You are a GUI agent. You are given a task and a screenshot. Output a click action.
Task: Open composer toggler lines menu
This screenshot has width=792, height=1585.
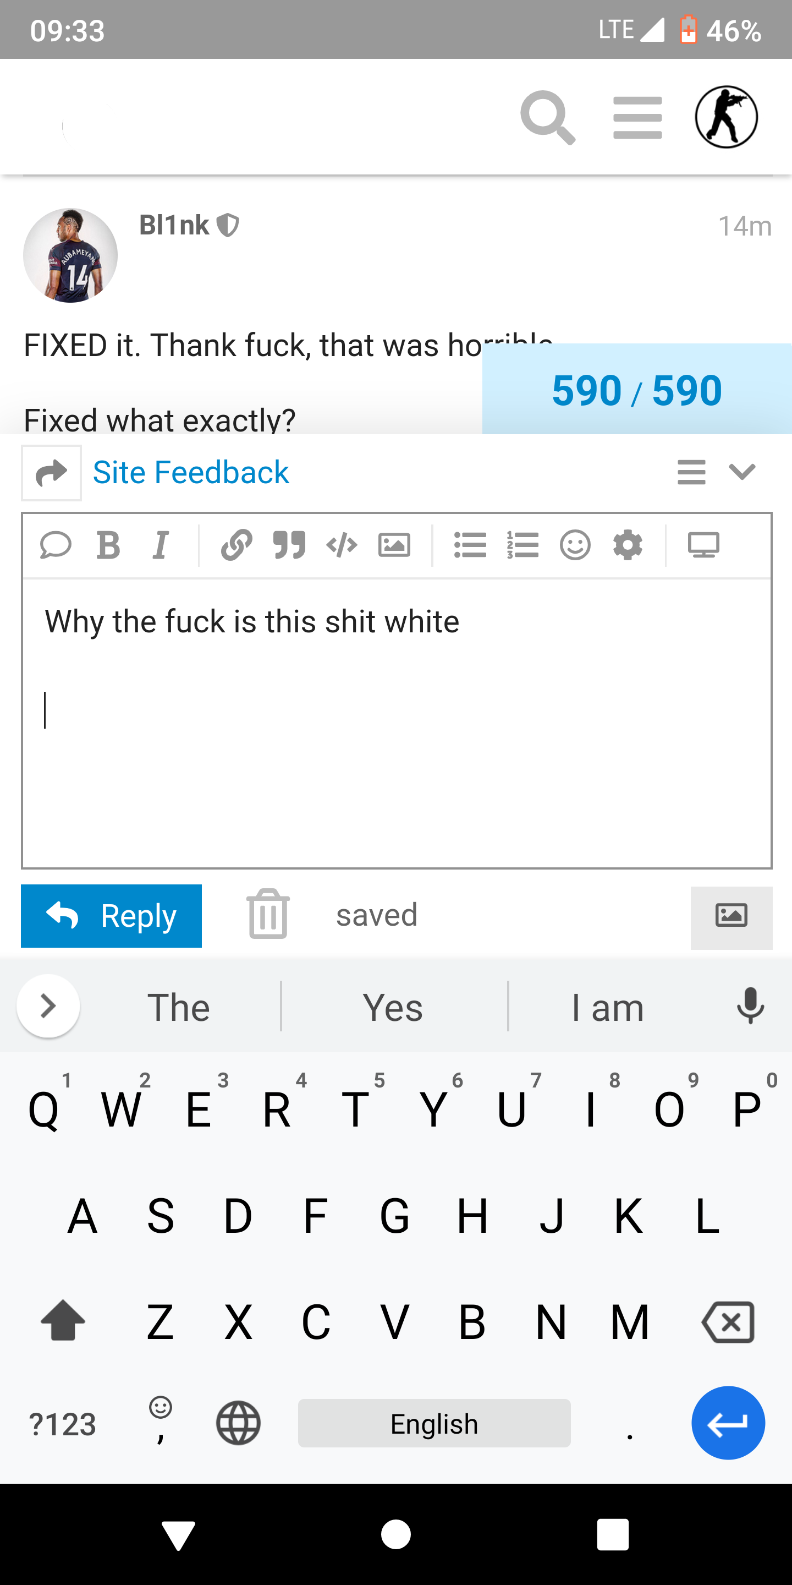[x=692, y=472]
